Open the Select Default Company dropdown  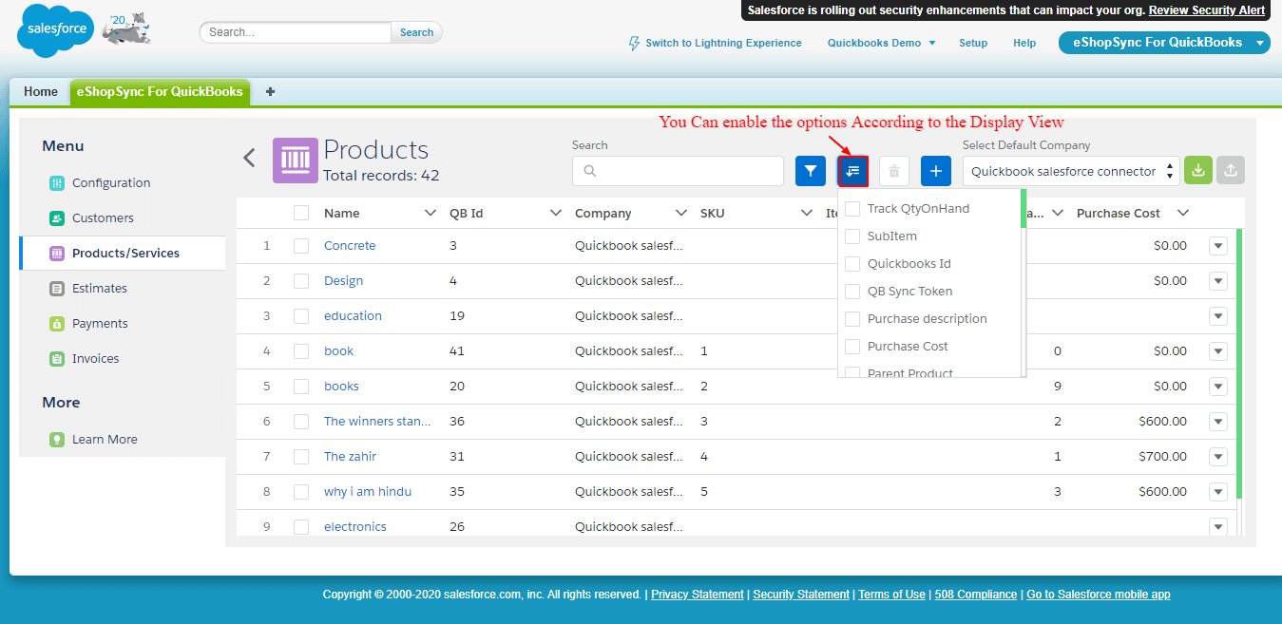[1073, 172]
